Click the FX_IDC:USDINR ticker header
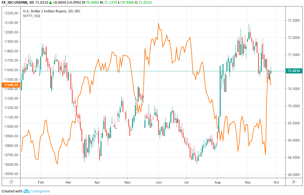The image size is (304, 195). [x=15, y=2]
